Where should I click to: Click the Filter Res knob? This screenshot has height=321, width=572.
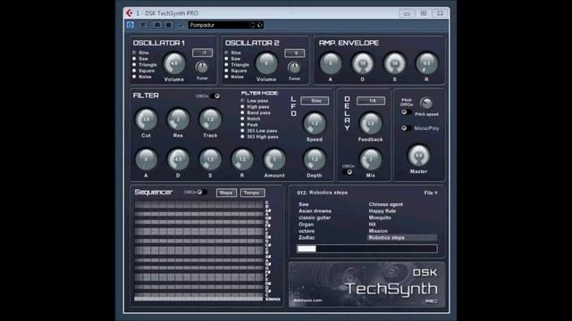(178, 119)
